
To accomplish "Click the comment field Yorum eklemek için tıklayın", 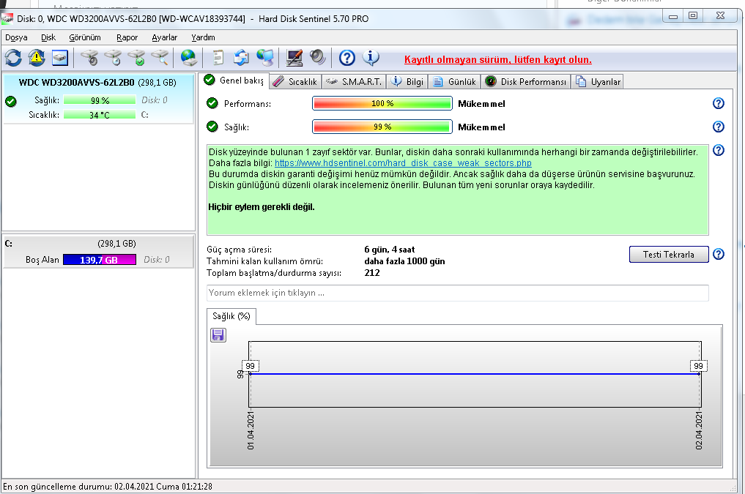I will tap(458, 293).
